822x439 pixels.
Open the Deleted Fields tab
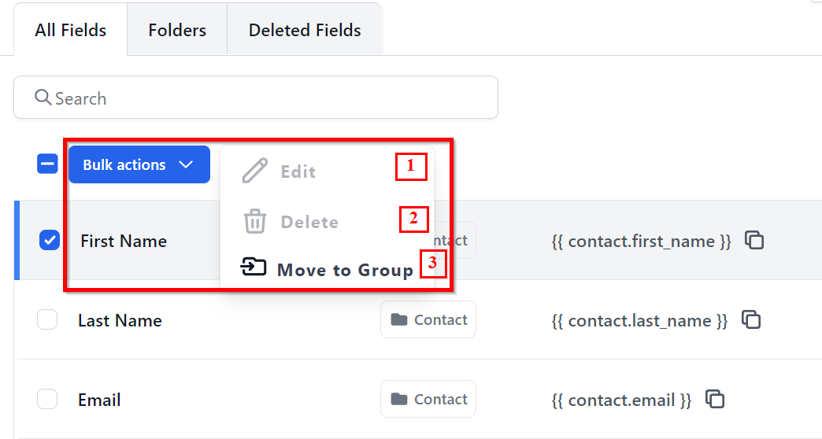[x=305, y=31]
